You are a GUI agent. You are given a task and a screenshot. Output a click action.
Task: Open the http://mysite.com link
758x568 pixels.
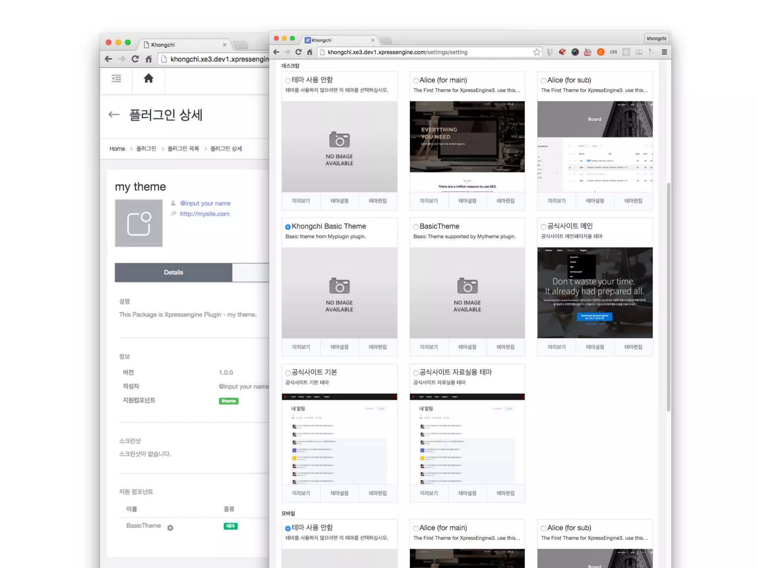pos(205,214)
